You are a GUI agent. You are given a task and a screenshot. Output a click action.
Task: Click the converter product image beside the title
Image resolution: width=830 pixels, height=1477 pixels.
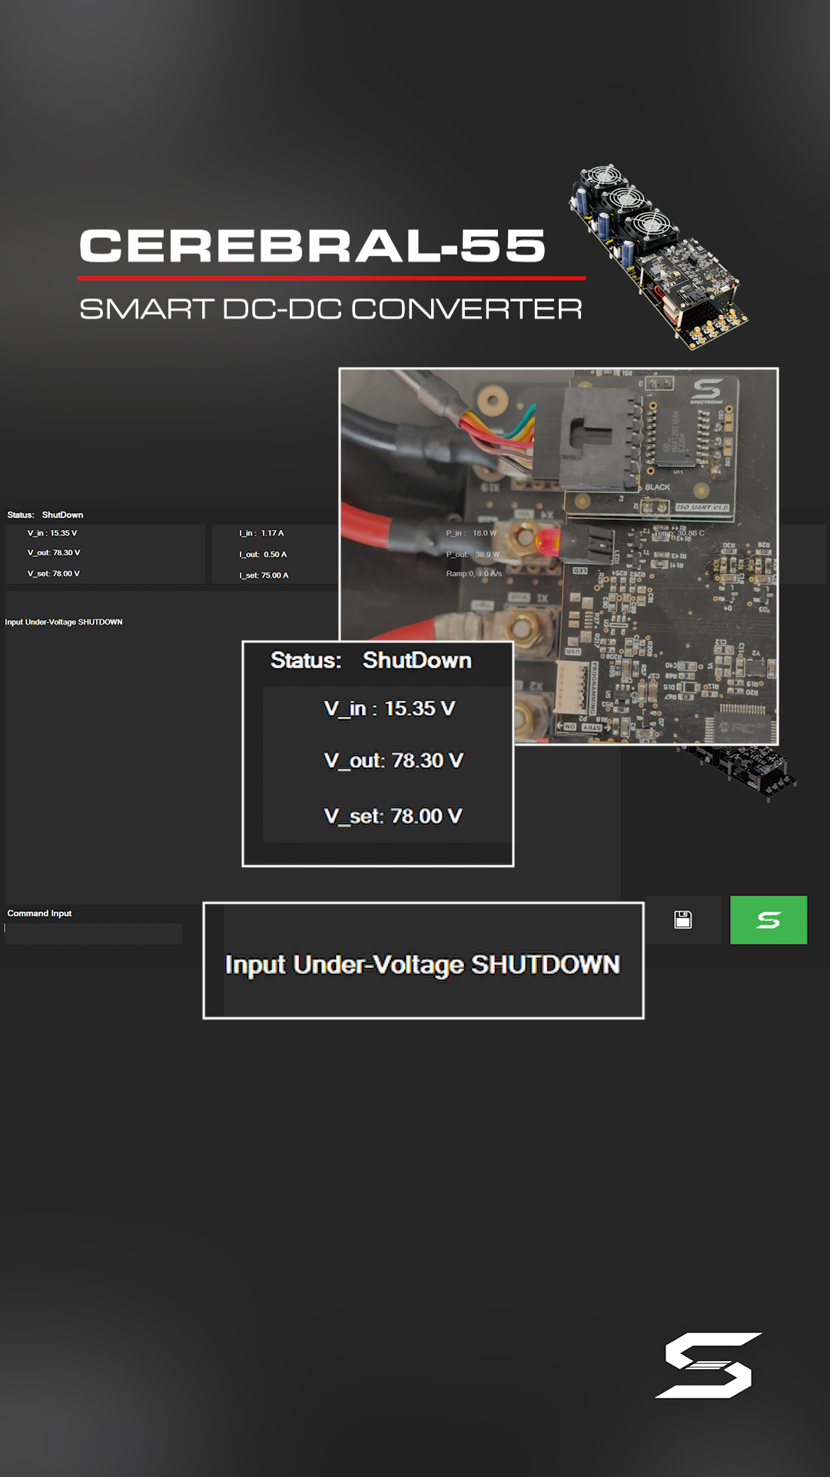(659, 256)
